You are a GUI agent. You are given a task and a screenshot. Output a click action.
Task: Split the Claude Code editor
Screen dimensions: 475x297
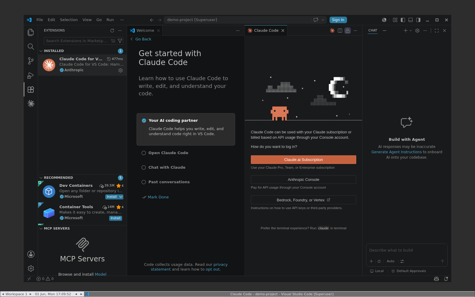point(340,31)
